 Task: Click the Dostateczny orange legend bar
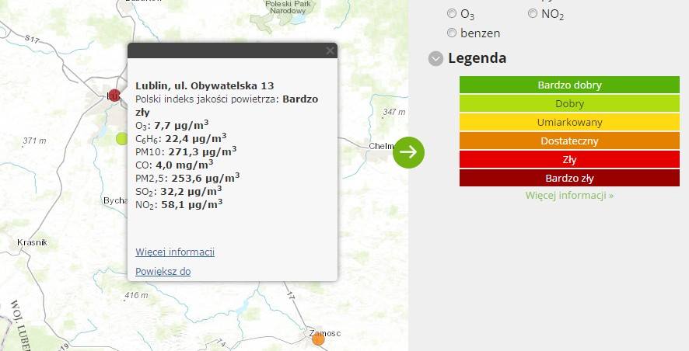coord(569,141)
